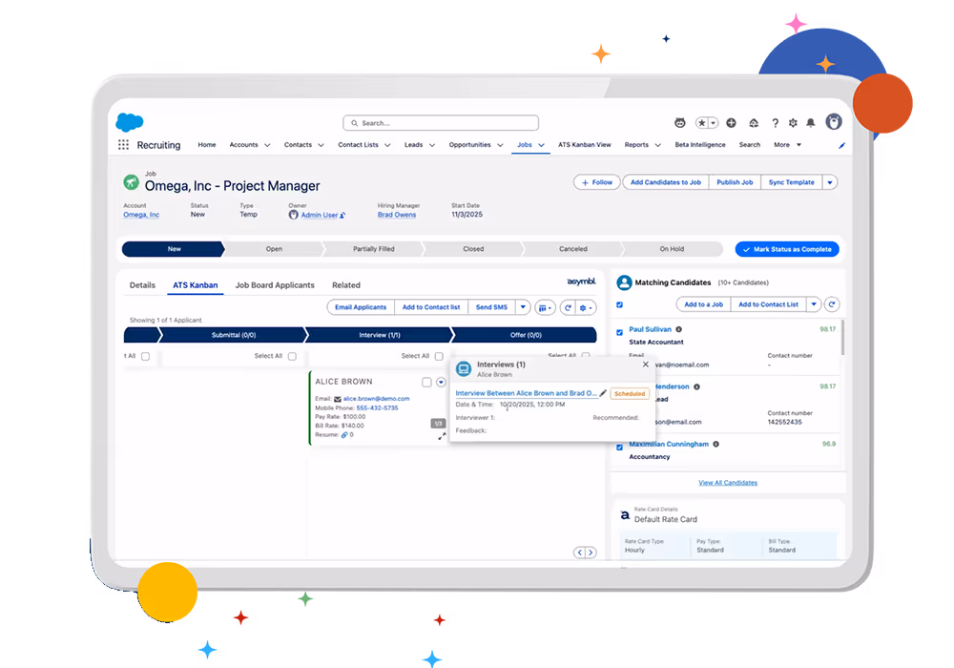The height and width of the screenshot is (668, 954).
Task: Click the Matching Candidates person icon
Action: [x=624, y=282]
